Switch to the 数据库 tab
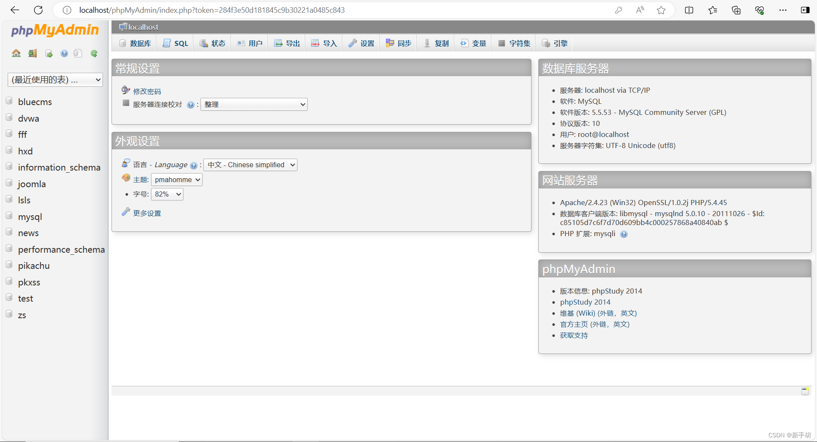The width and height of the screenshot is (817, 442). pyautogui.click(x=135, y=43)
